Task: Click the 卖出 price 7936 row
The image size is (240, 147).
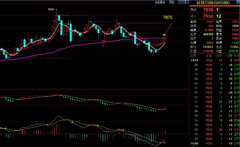Action: click(x=214, y=10)
